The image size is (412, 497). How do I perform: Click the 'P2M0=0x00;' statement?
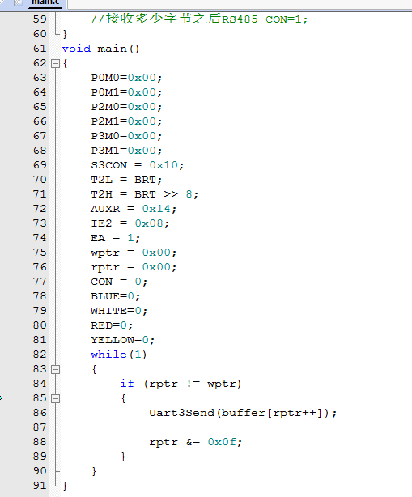coord(126,107)
